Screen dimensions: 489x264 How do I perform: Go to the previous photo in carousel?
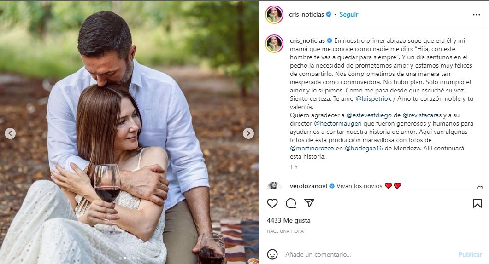click(10, 133)
